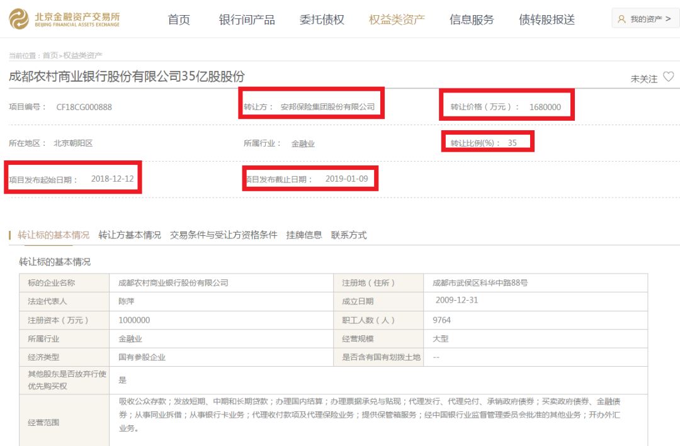This screenshot has height=446, width=680.
Task: Open the 信息服务 menu
Action: click(472, 20)
